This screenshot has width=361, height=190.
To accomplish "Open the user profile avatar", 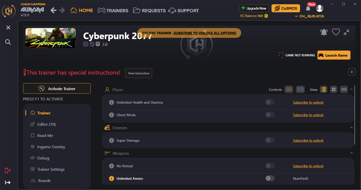I will click(319, 8).
